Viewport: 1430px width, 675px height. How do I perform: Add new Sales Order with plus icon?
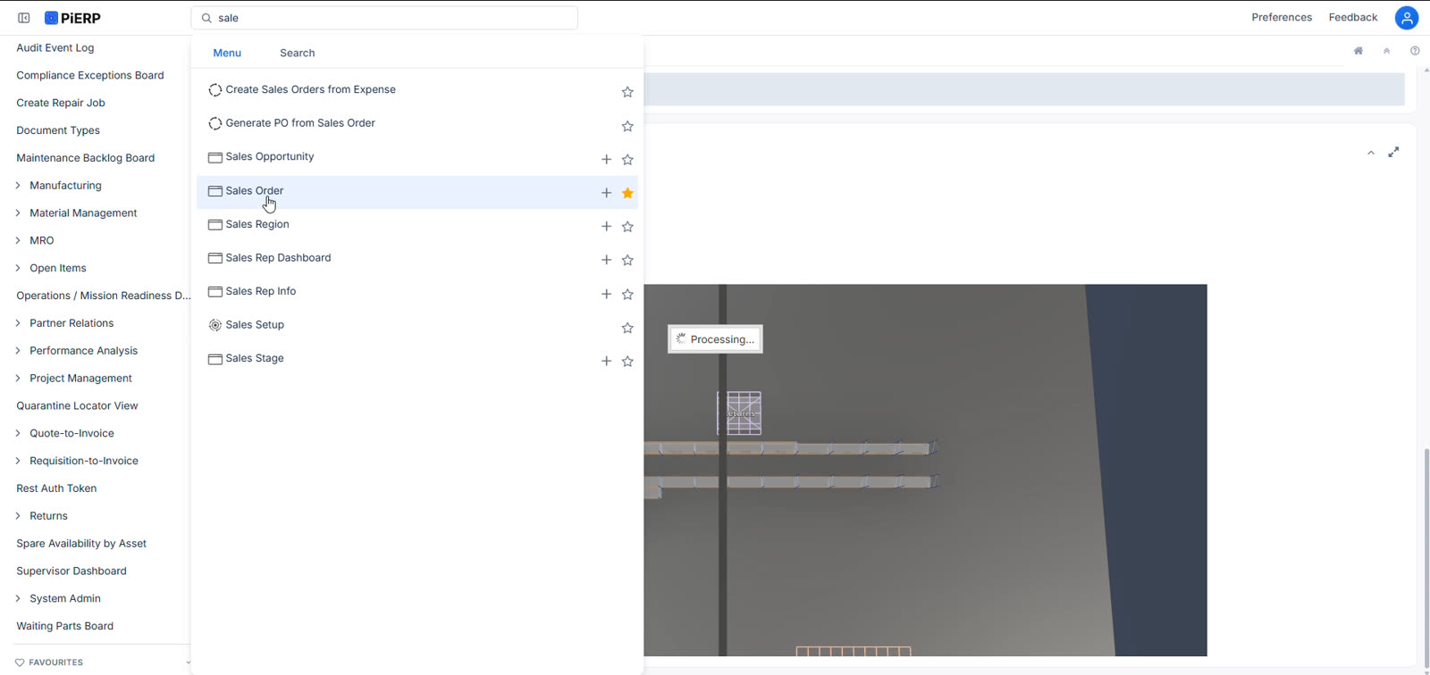pyautogui.click(x=606, y=193)
